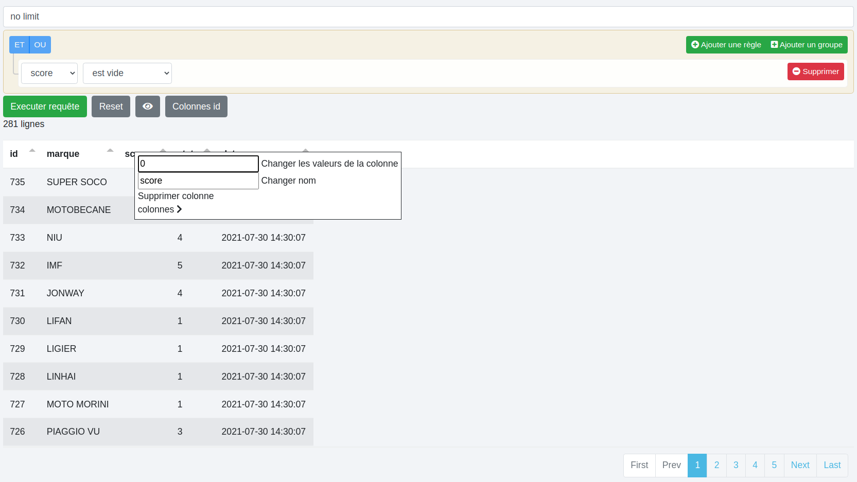Click the Colonnes id button

click(196, 106)
